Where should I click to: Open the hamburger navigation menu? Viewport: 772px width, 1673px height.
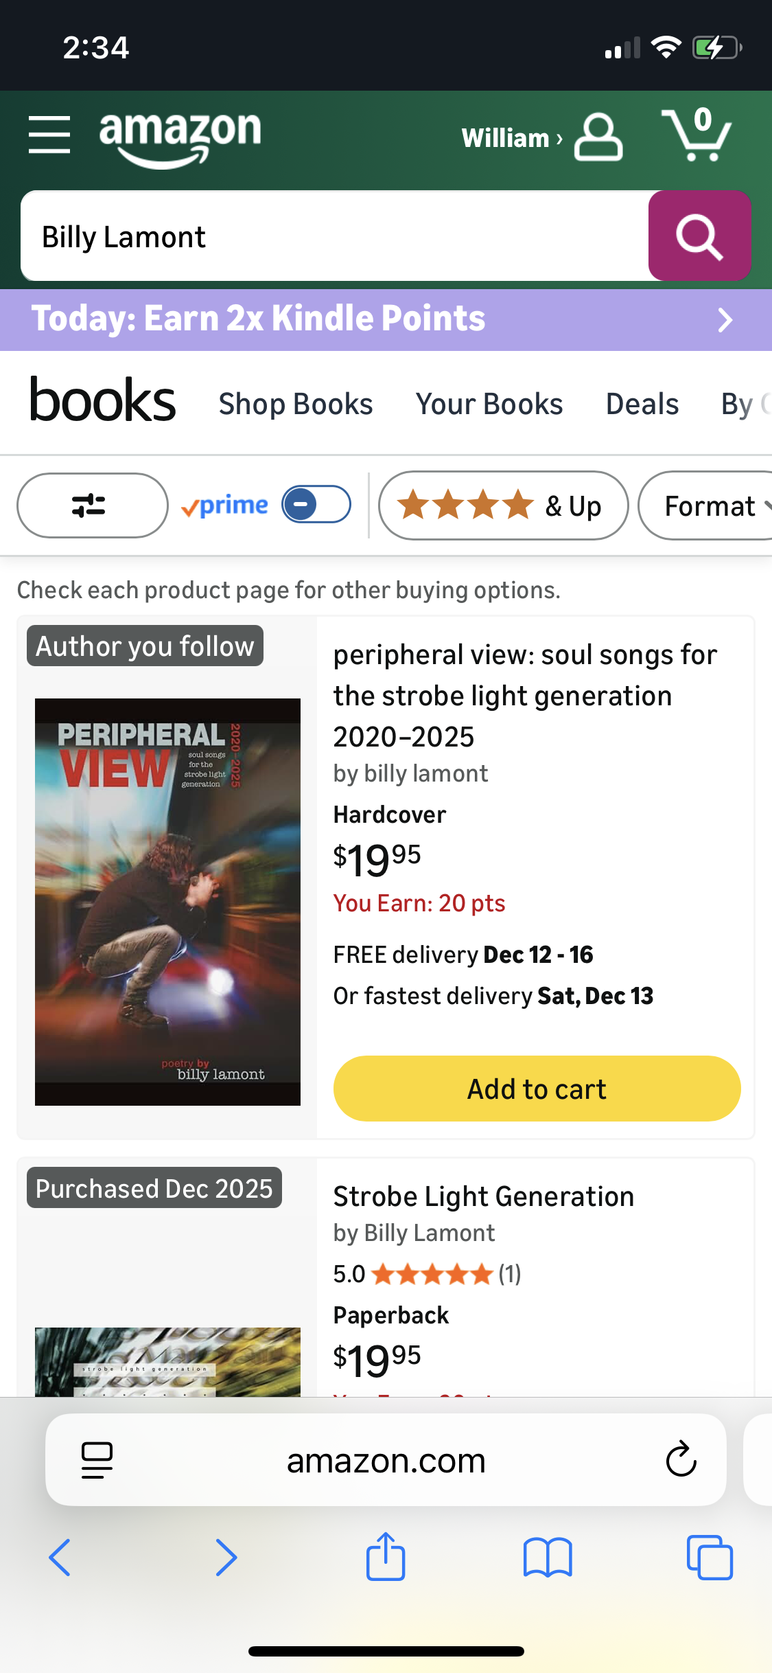tap(49, 135)
